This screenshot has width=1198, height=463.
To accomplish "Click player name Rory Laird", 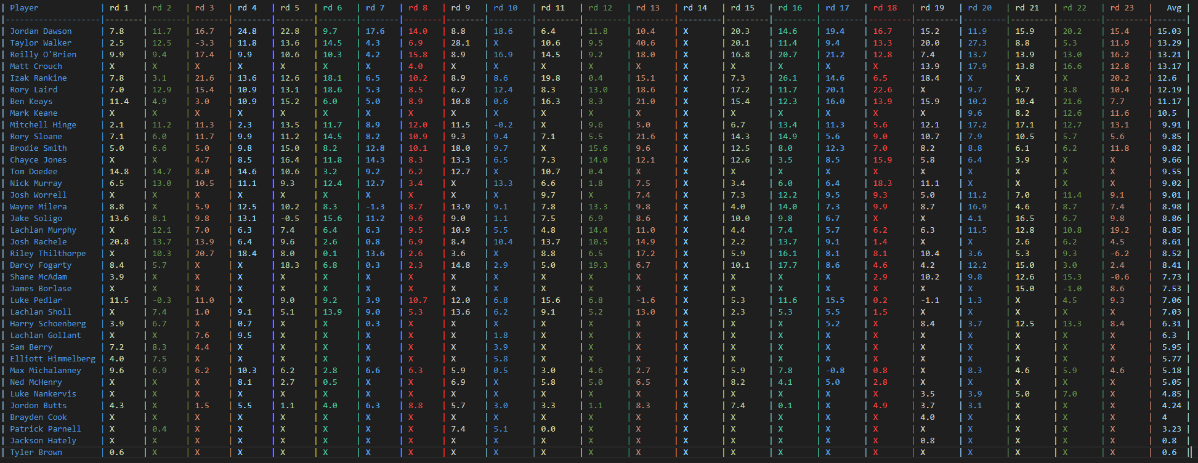I will 33,90.
